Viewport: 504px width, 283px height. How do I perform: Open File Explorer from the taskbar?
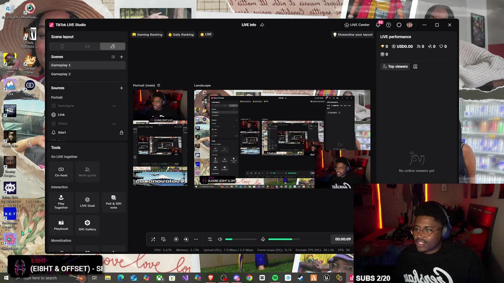(107, 278)
